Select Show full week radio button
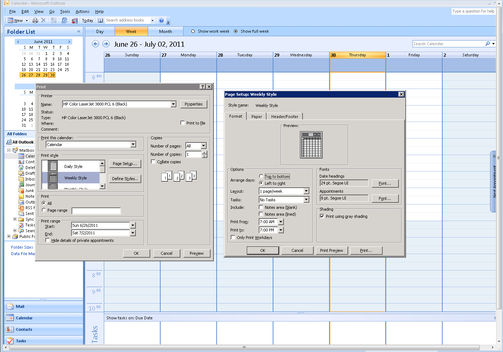 pyautogui.click(x=236, y=31)
